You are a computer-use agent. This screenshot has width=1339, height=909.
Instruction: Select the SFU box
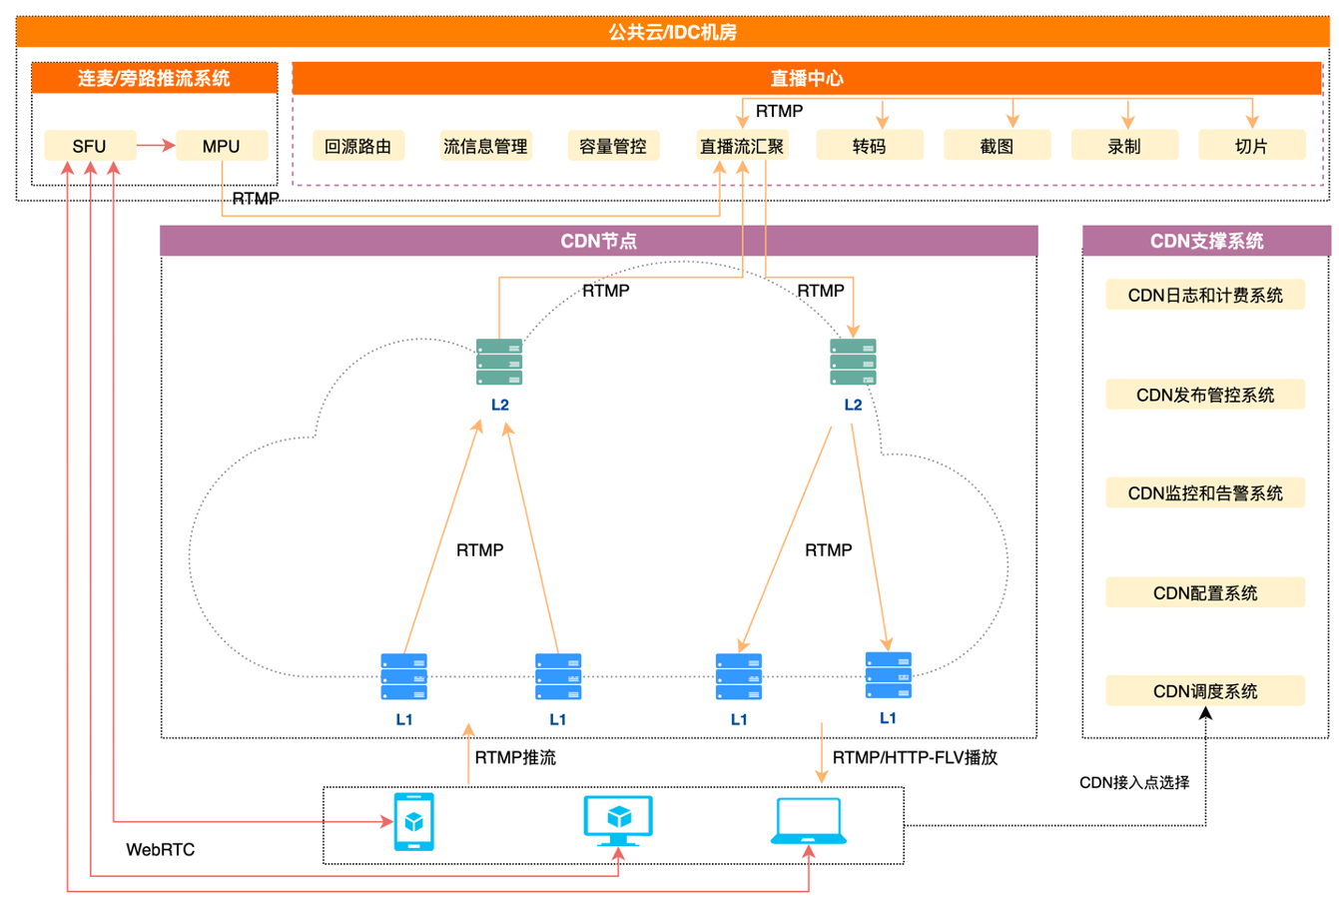pos(89,146)
